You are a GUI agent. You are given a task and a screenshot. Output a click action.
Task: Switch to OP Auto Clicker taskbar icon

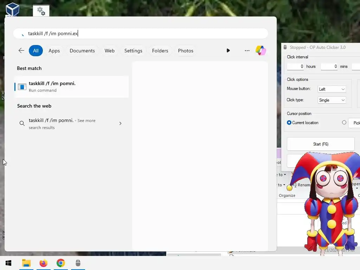(78, 263)
